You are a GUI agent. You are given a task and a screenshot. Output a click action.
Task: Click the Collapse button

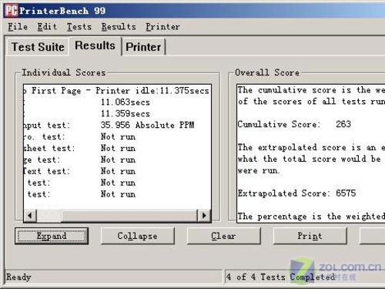[x=138, y=236]
